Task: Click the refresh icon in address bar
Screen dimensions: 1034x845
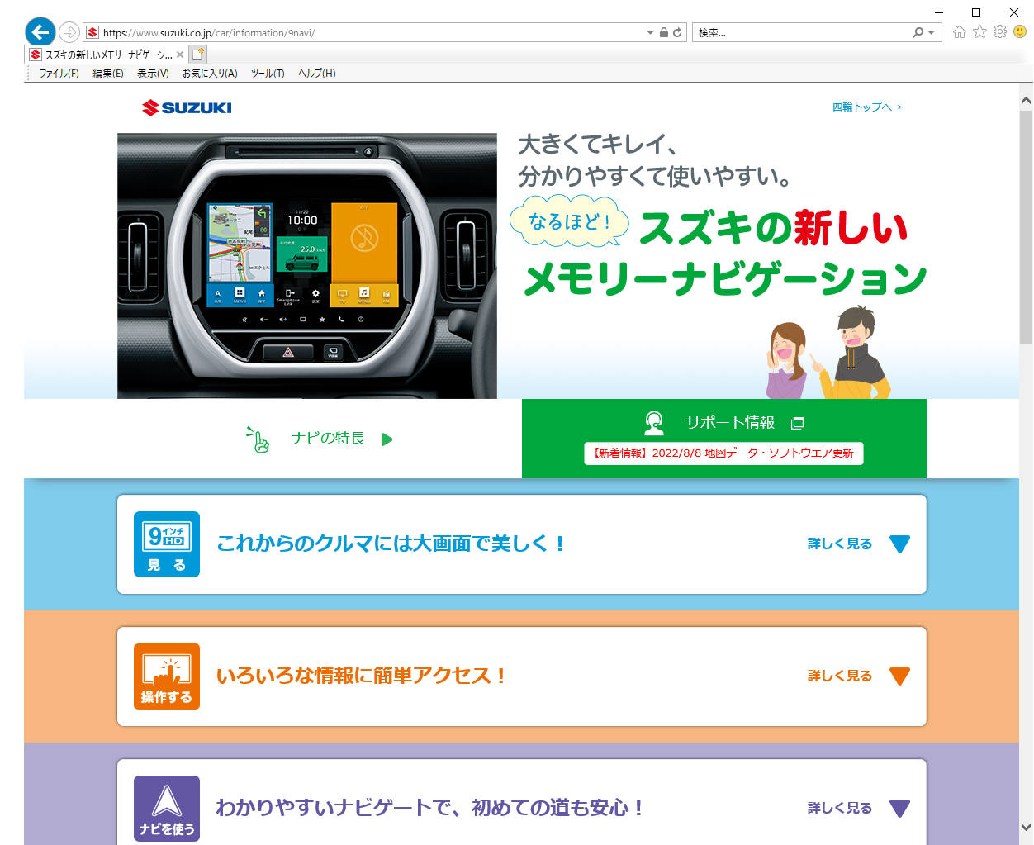Action: [677, 33]
